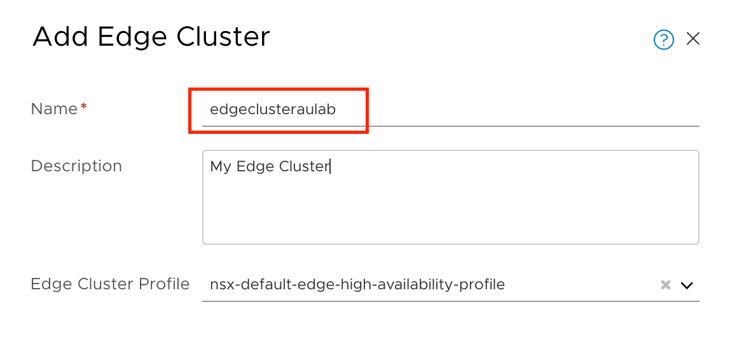Image resolution: width=730 pixels, height=354 pixels.
Task: Click the nsx-default-edge-high-availability-profile value text
Action: tap(357, 285)
